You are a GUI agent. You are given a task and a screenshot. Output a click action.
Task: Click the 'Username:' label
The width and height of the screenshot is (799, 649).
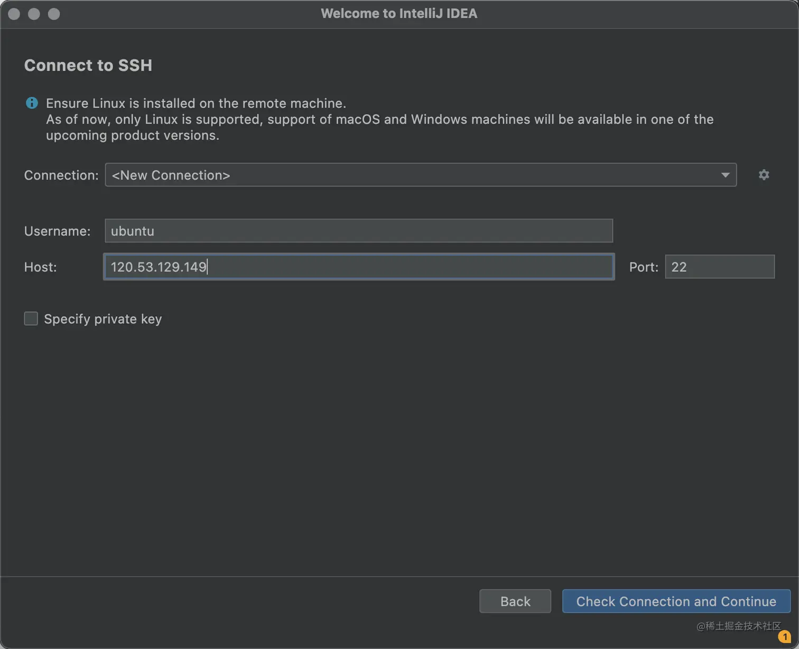(57, 231)
